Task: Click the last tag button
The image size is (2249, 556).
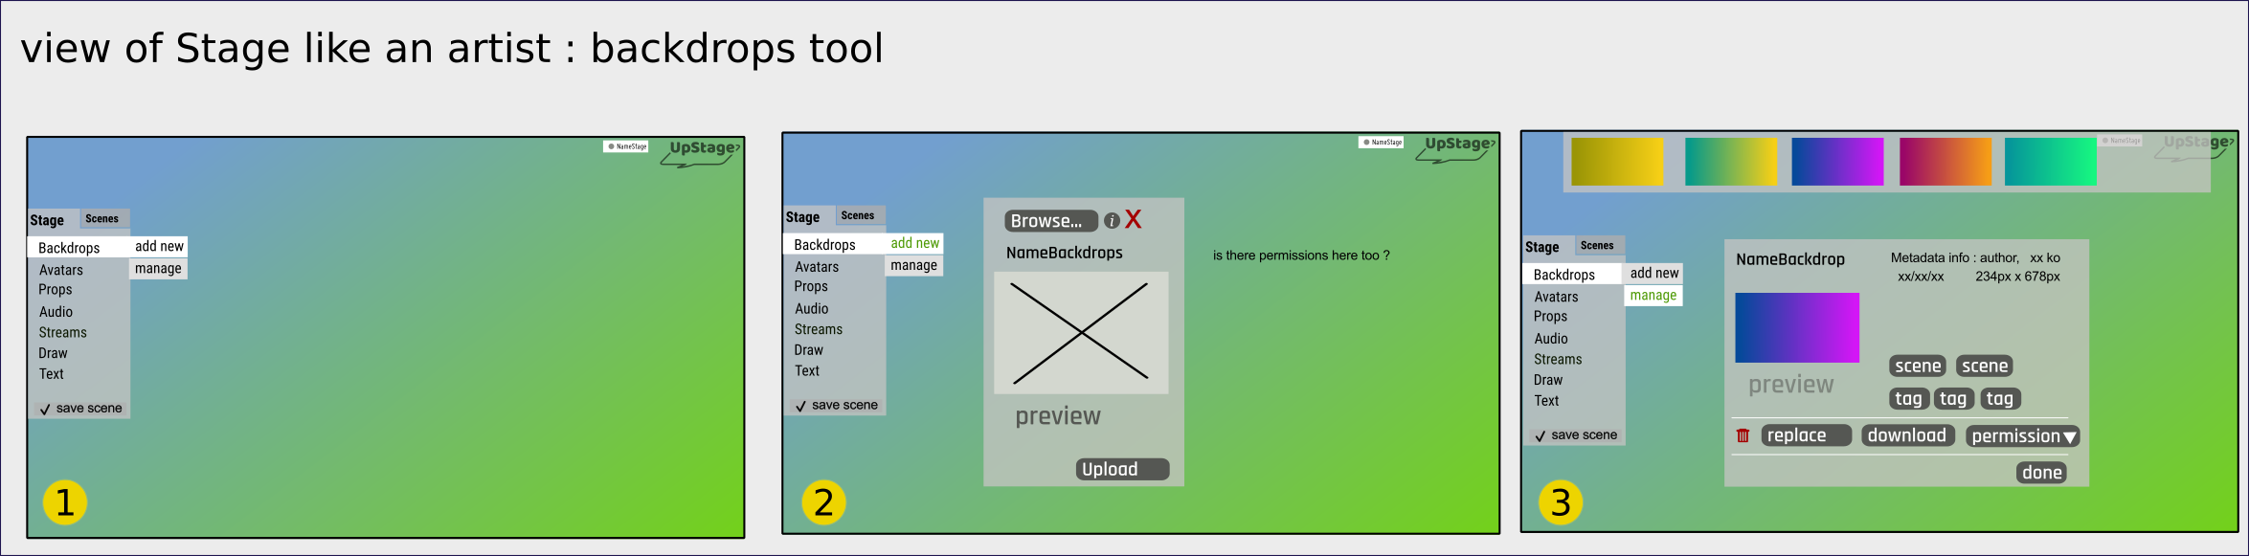Action: coord(2000,399)
